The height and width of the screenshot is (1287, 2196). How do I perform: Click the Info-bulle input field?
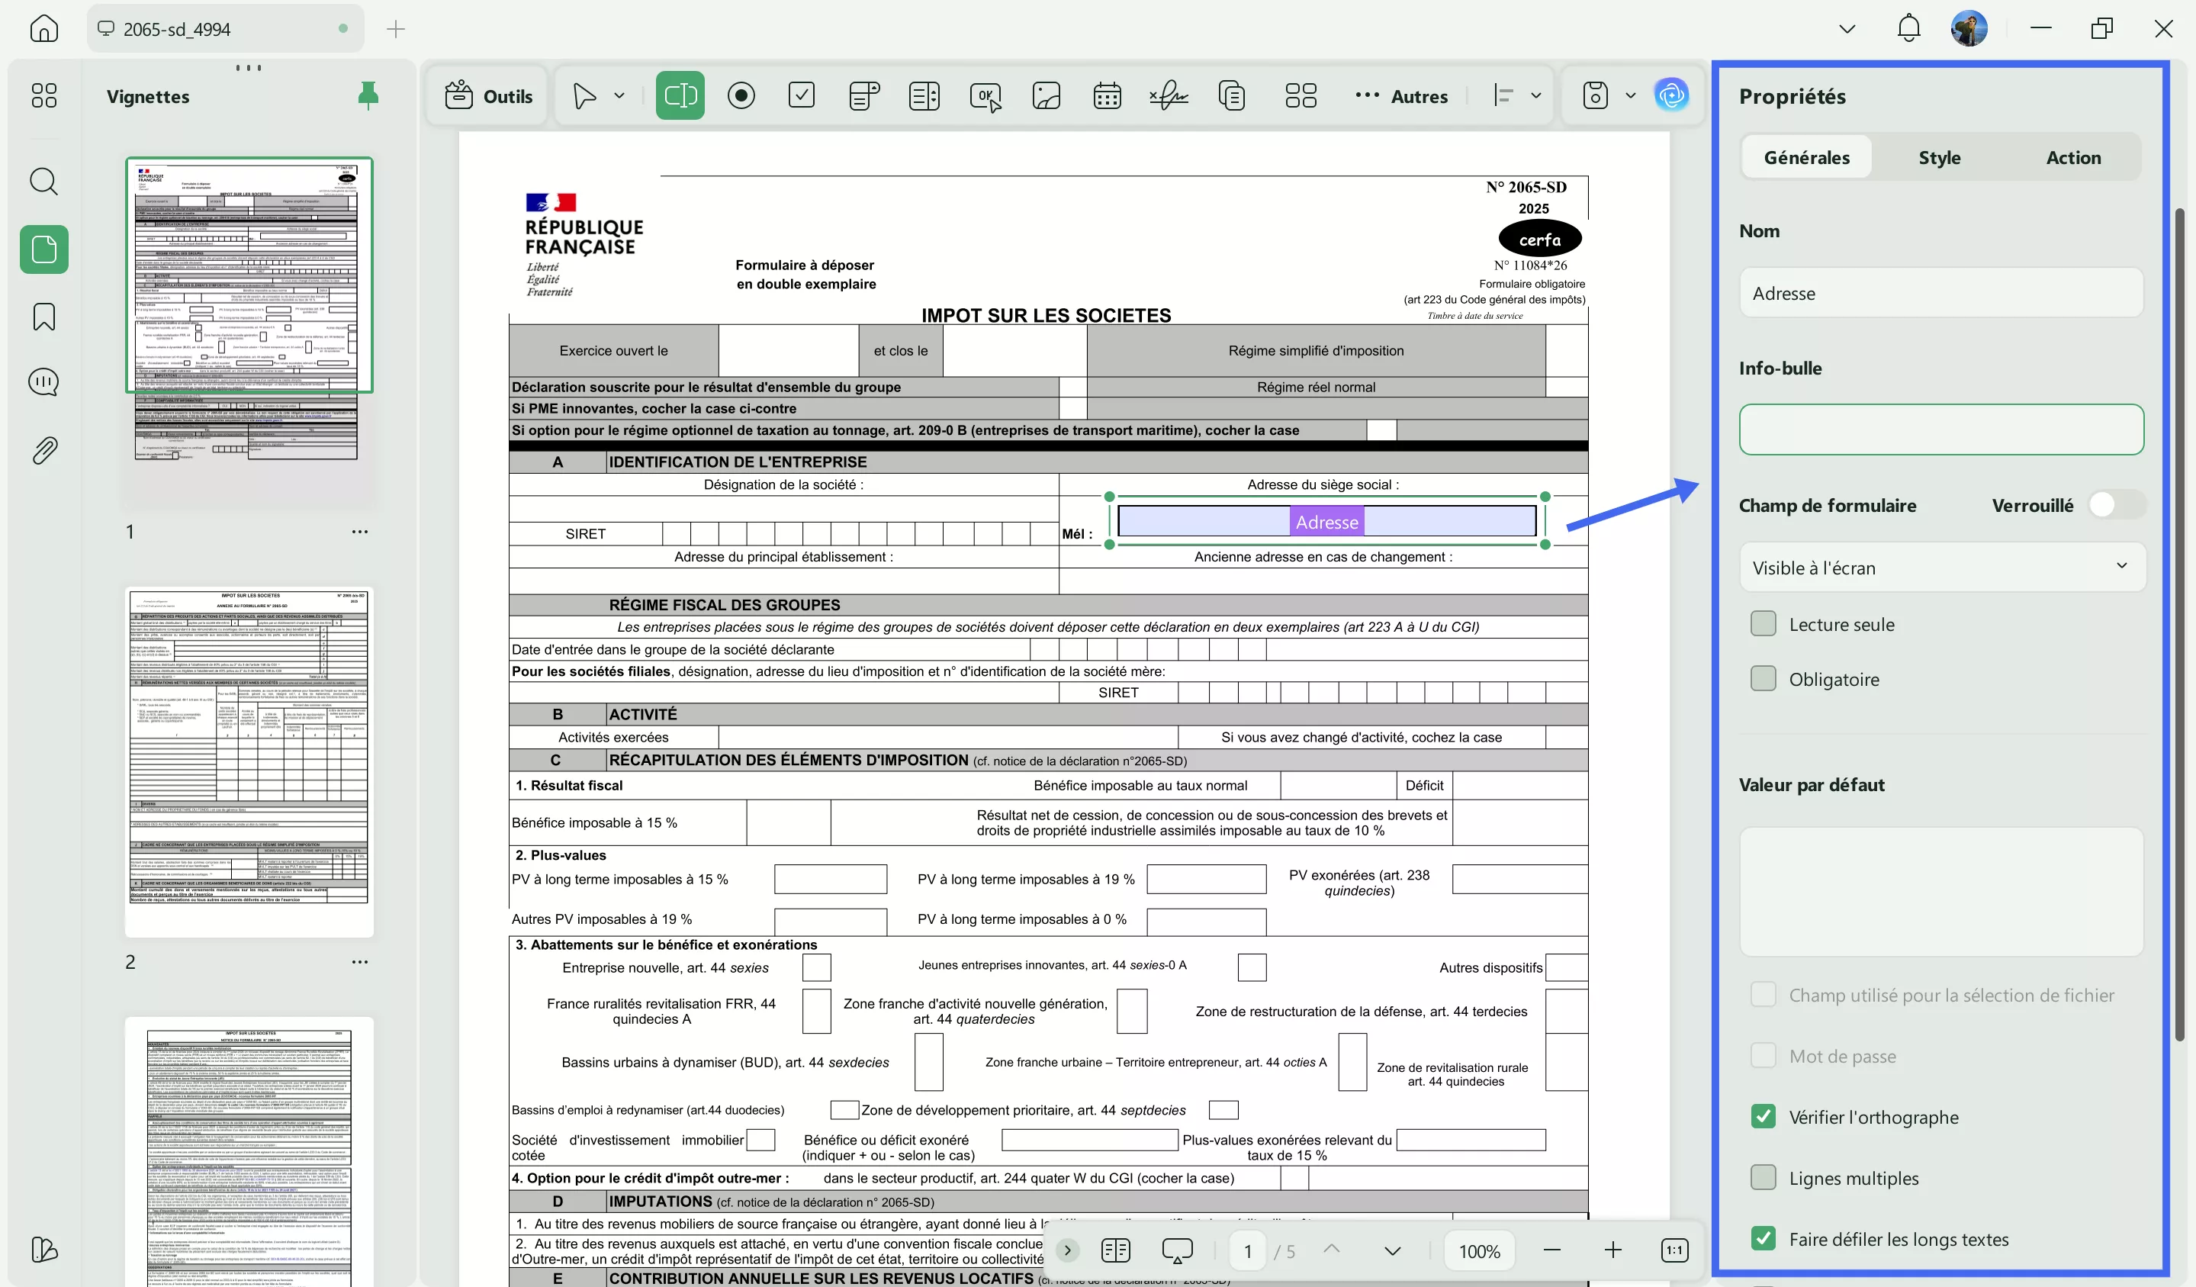tap(1941, 429)
